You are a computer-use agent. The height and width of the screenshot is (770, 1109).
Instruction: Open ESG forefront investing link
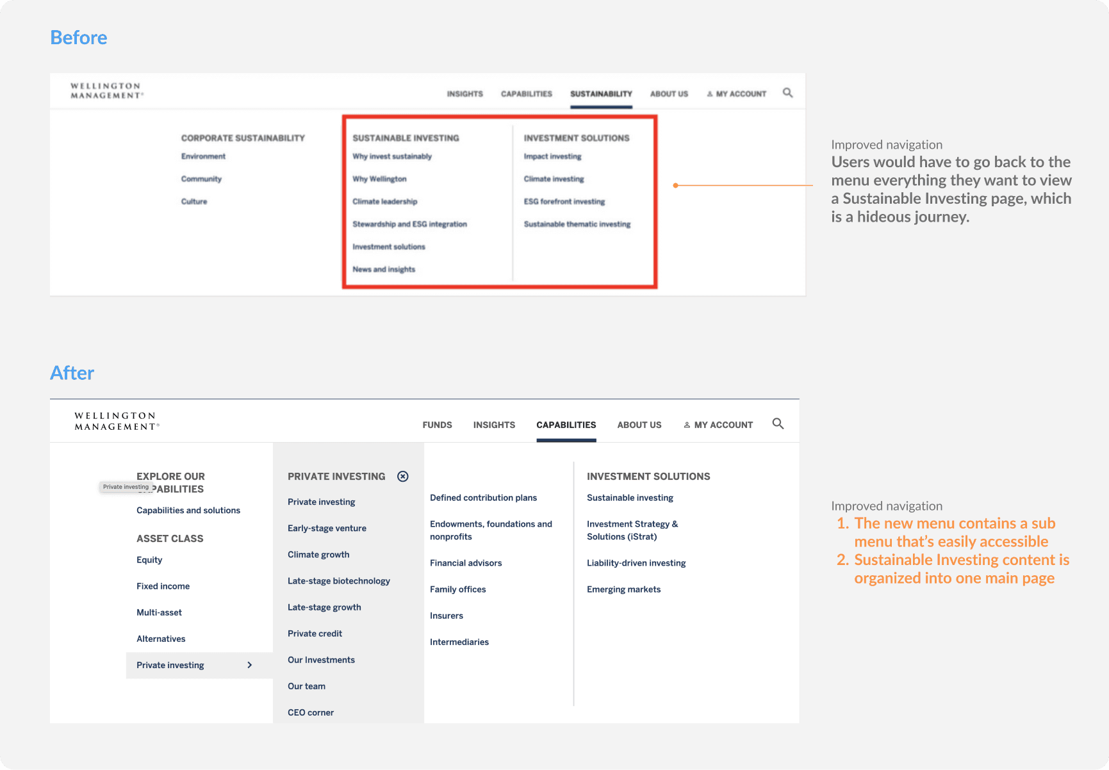564,201
